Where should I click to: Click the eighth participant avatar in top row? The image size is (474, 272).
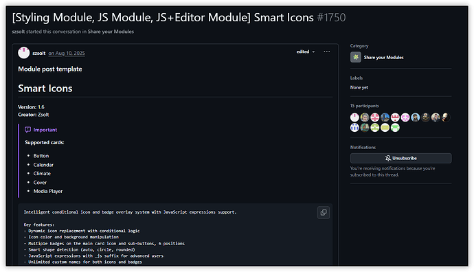coord(425,117)
